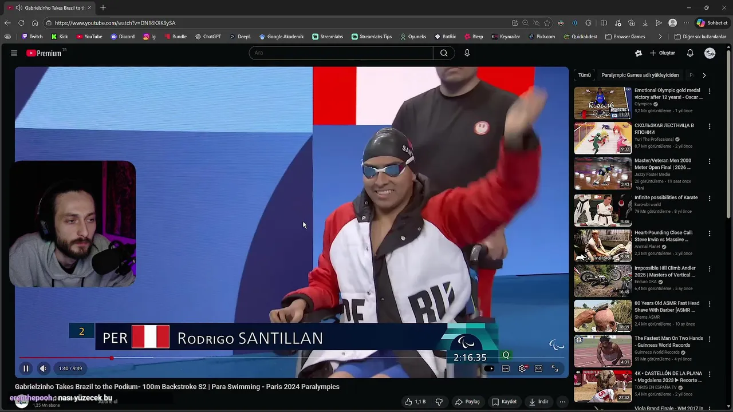Open the Discord bookmark
This screenshot has width=733, height=412.
pos(123,37)
